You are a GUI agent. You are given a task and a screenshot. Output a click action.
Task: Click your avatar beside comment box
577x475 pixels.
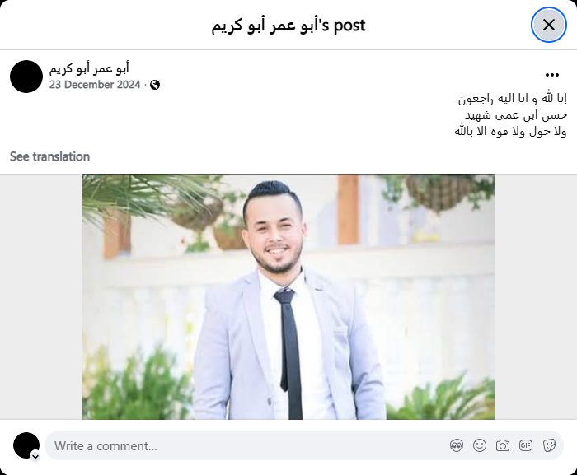tap(26, 445)
